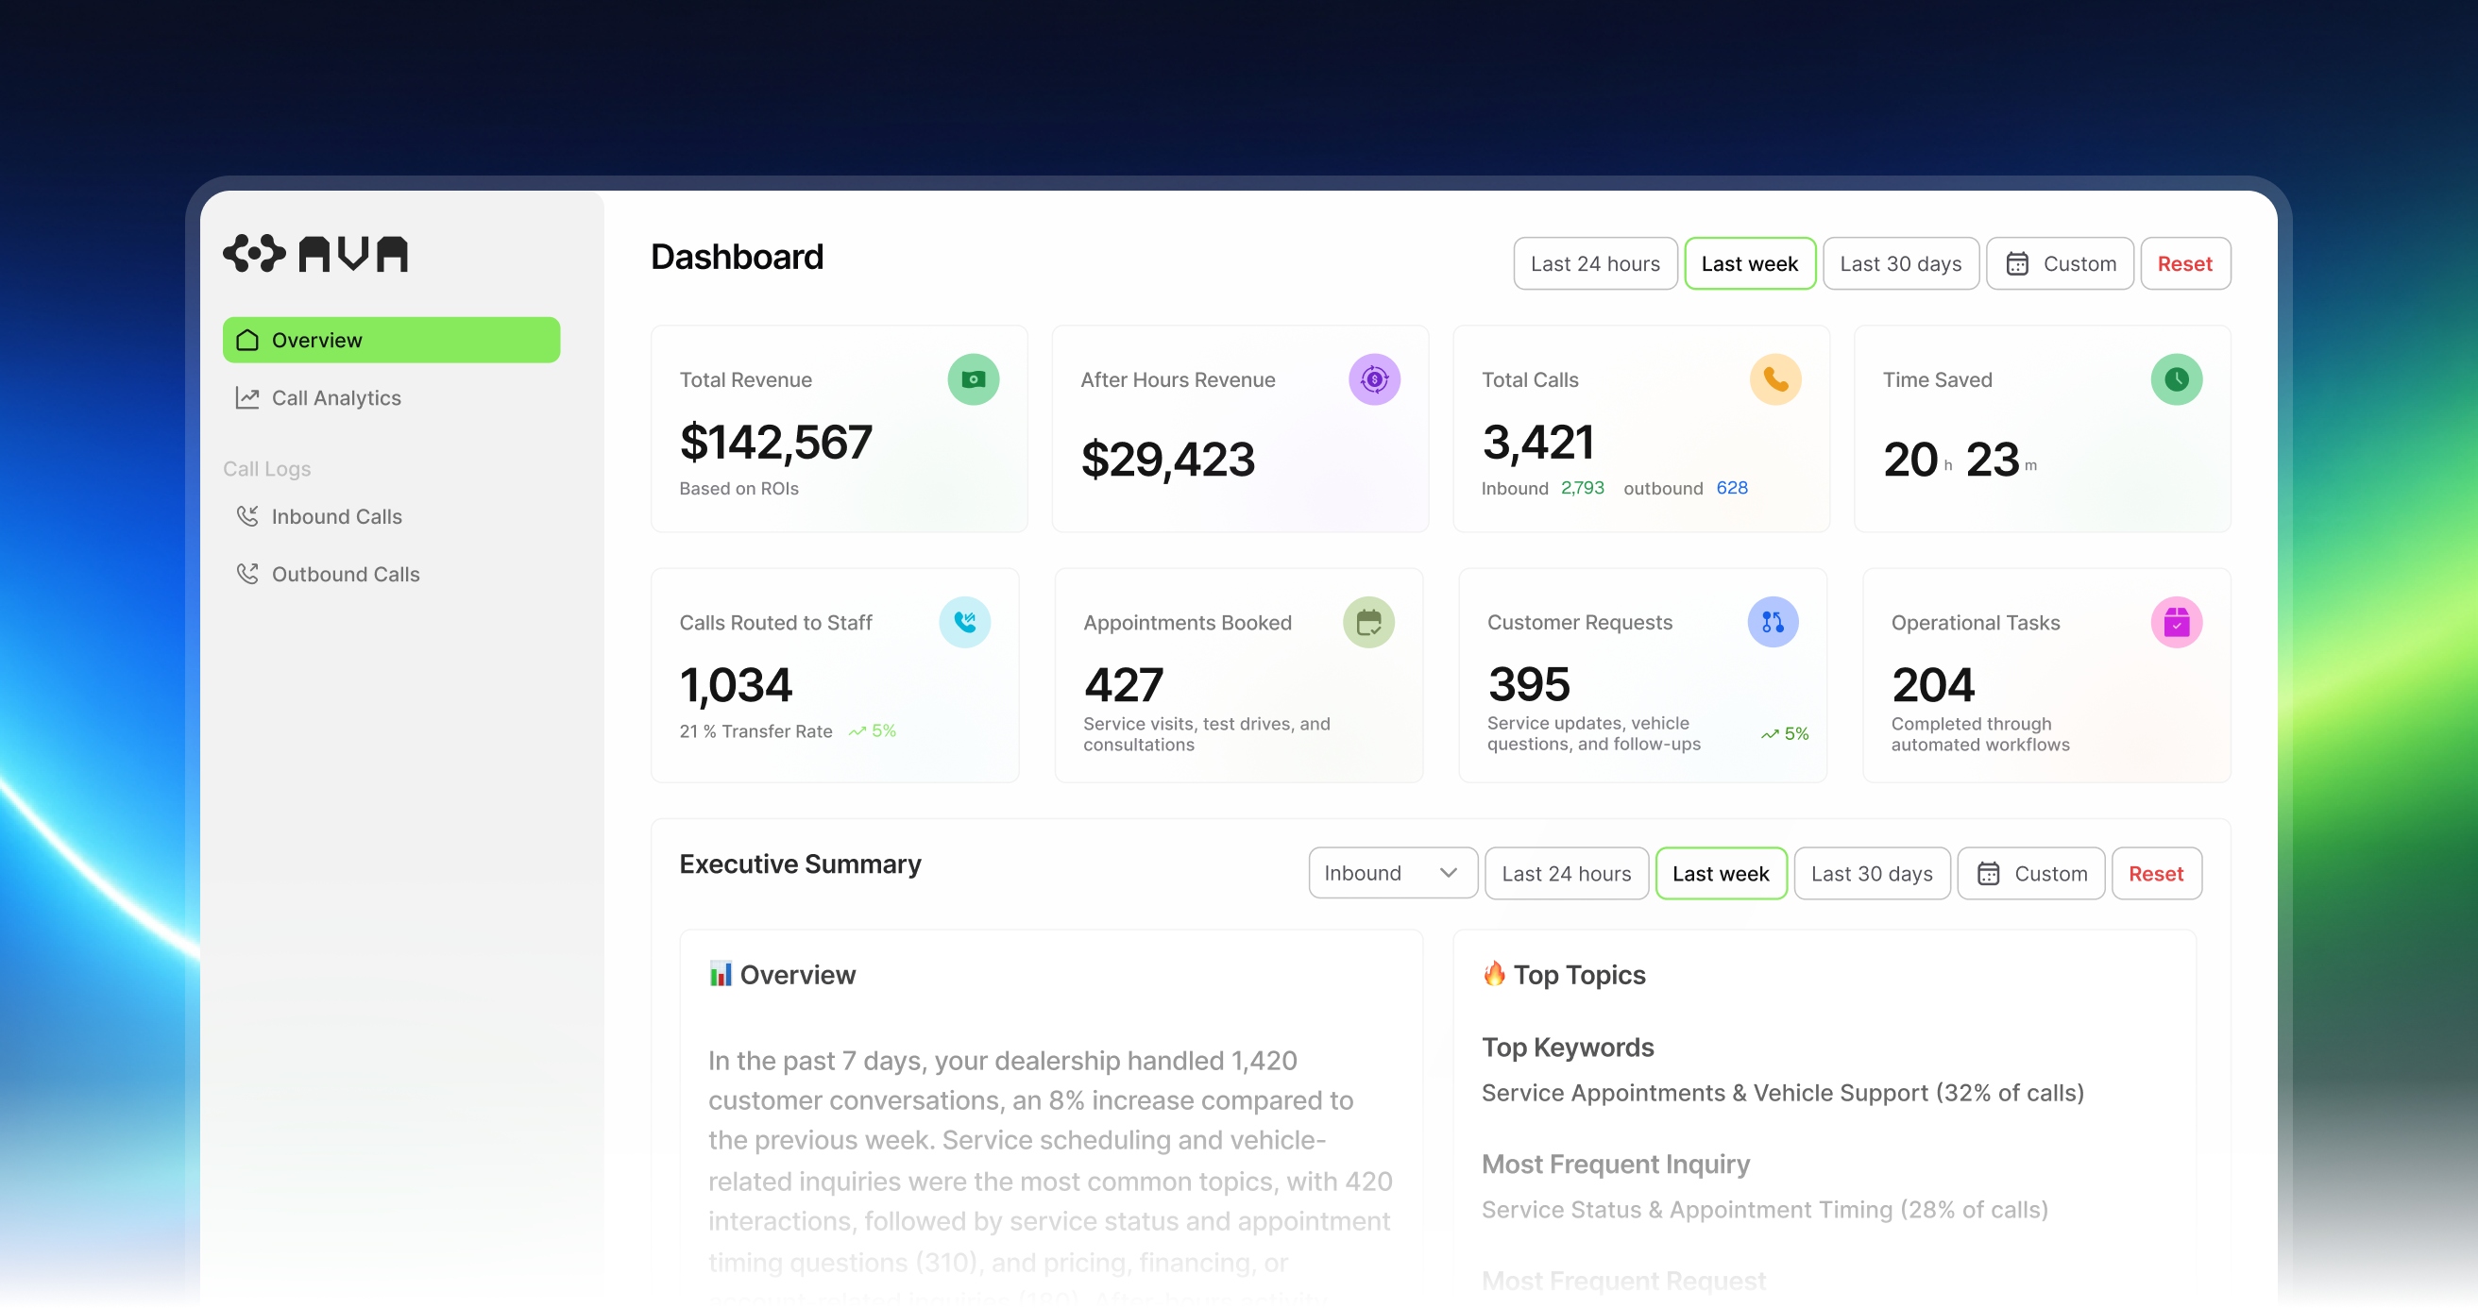
Task: Click Reset in Executive Summary
Action: [x=2155, y=874]
